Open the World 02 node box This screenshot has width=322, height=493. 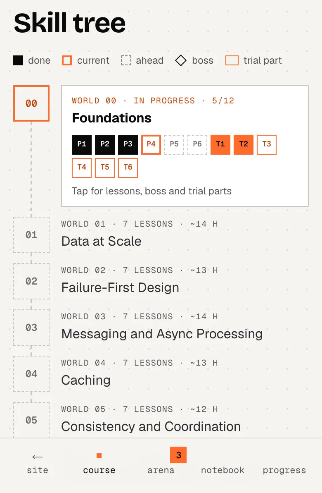pos(31,281)
